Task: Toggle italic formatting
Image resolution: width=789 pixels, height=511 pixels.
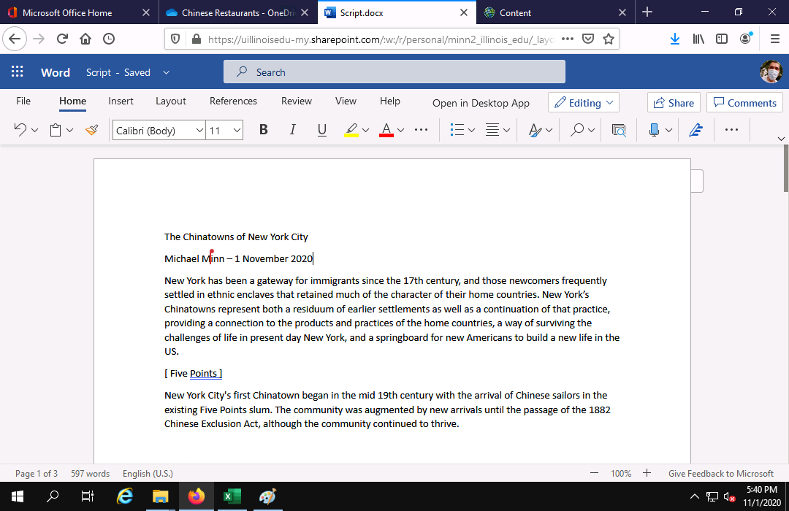Action: [x=292, y=130]
